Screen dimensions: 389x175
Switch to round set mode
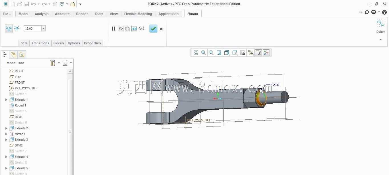pos(9,28)
